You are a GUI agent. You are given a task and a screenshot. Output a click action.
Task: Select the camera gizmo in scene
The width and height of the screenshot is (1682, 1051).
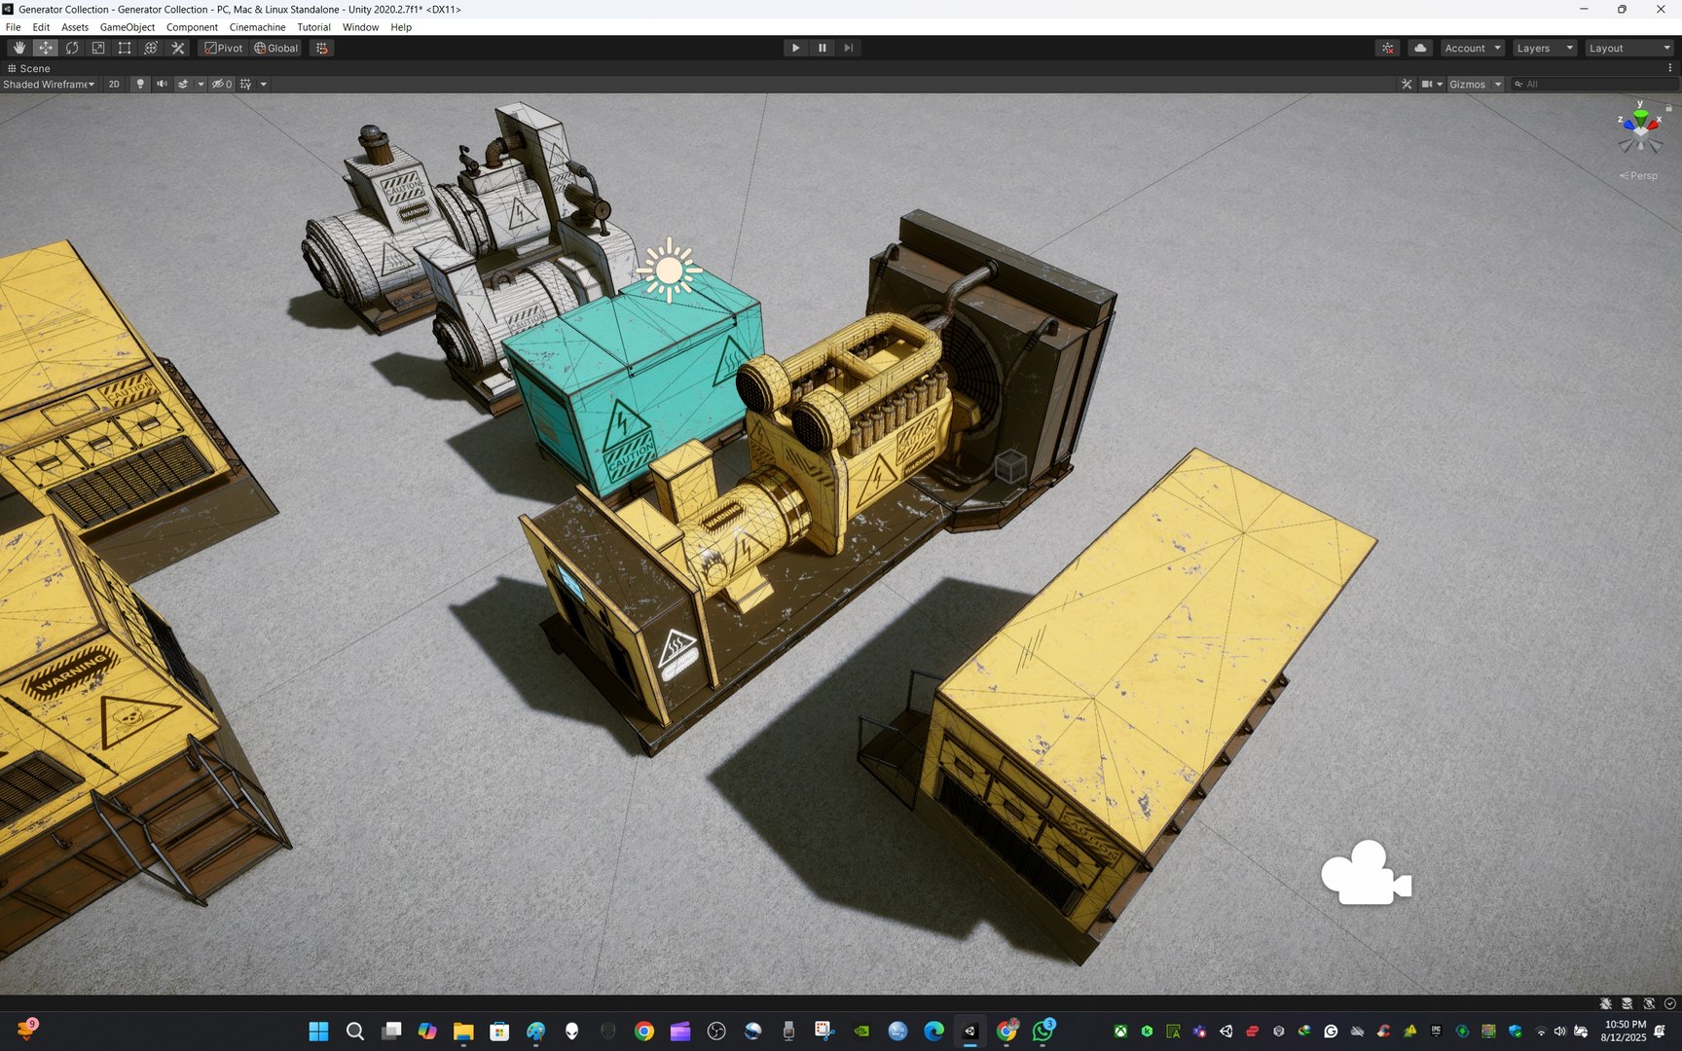[x=1366, y=873]
